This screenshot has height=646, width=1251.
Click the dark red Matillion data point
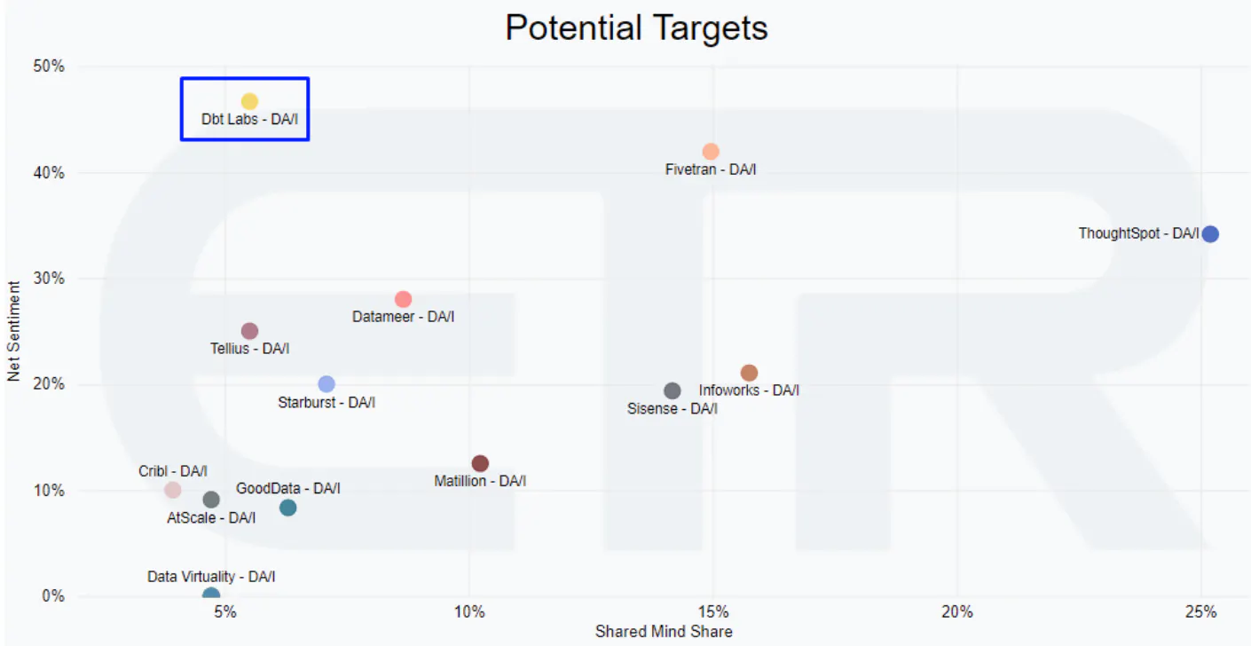pyautogui.click(x=480, y=464)
